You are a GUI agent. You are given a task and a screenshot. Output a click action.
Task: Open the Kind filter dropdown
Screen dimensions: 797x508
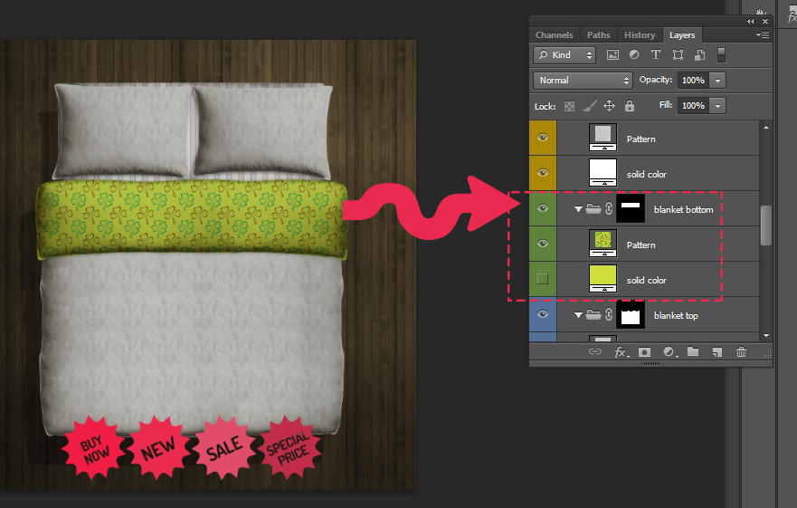565,55
